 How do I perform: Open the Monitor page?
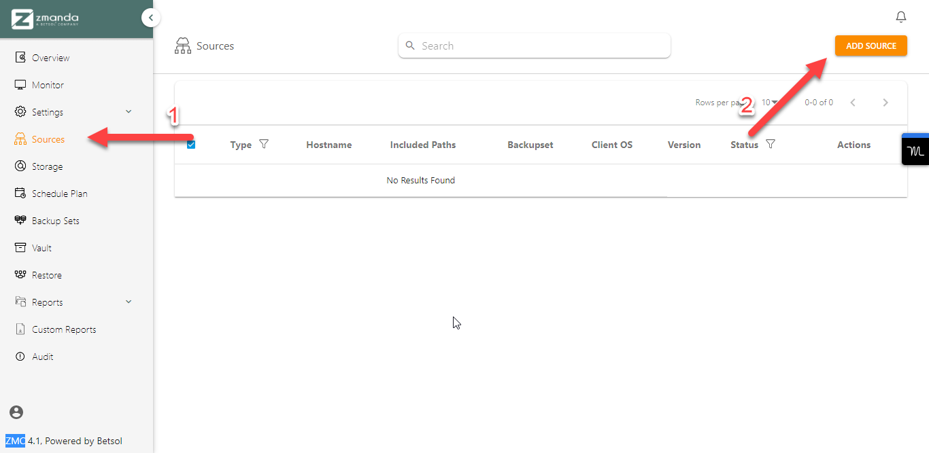48,85
